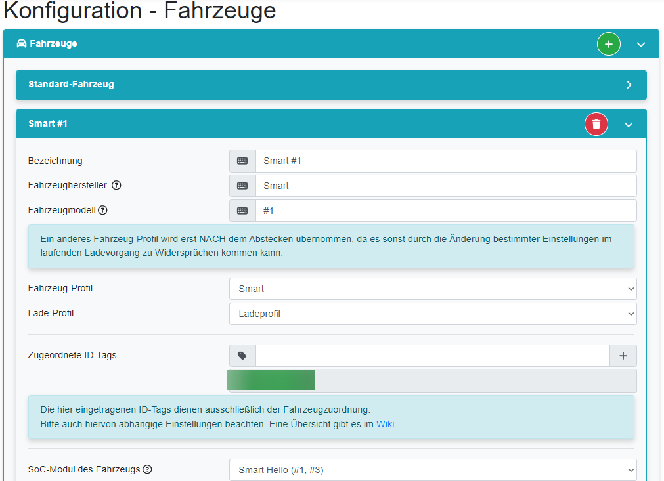Open the Fahrzeugmodell help icon

click(102, 210)
